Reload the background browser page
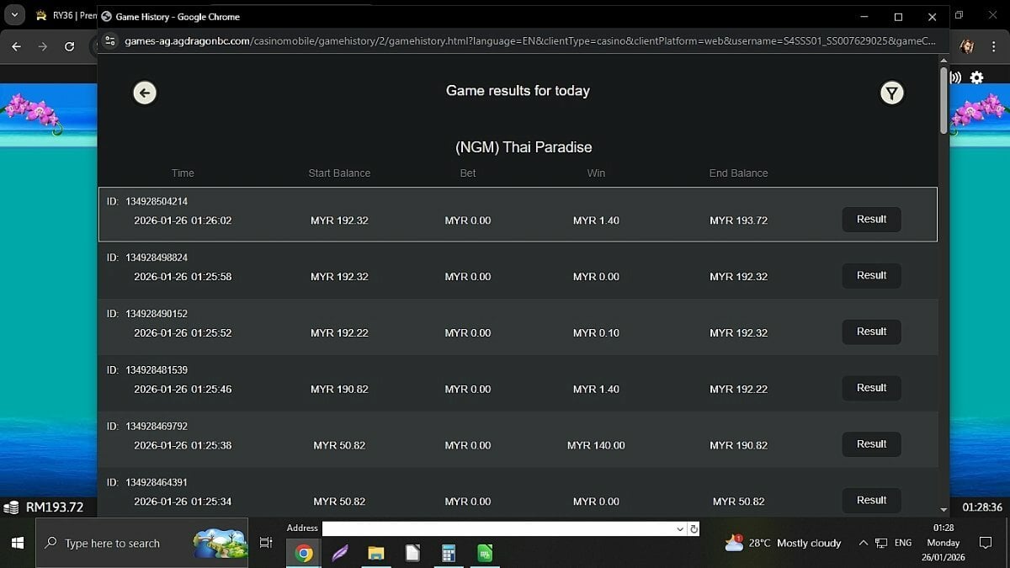1010x568 pixels. pyautogui.click(x=69, y=47)
